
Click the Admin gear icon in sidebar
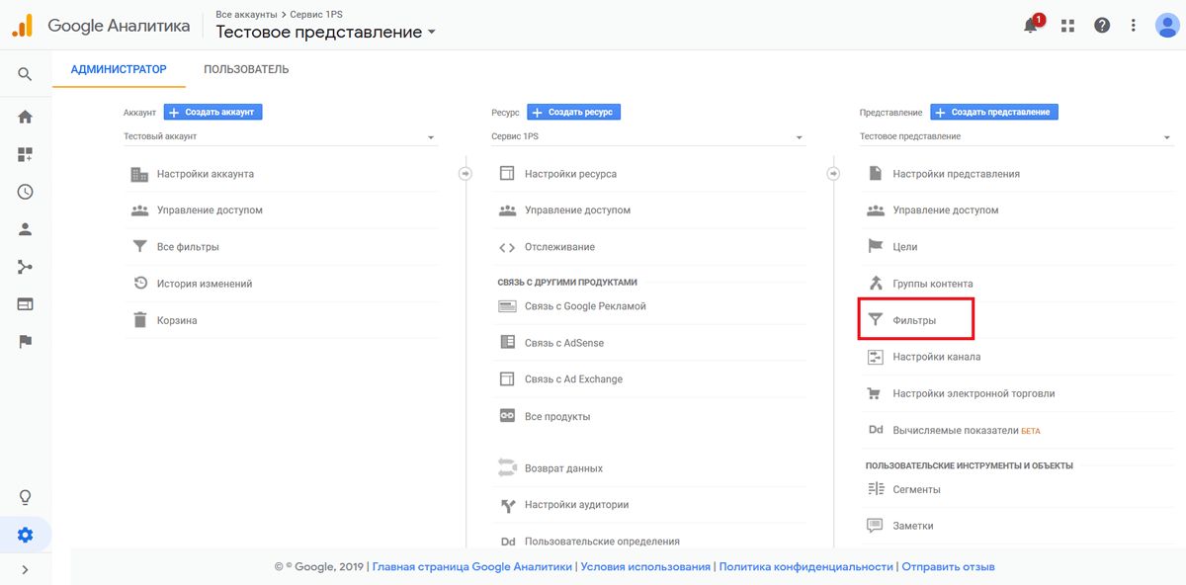click(25, 535)
